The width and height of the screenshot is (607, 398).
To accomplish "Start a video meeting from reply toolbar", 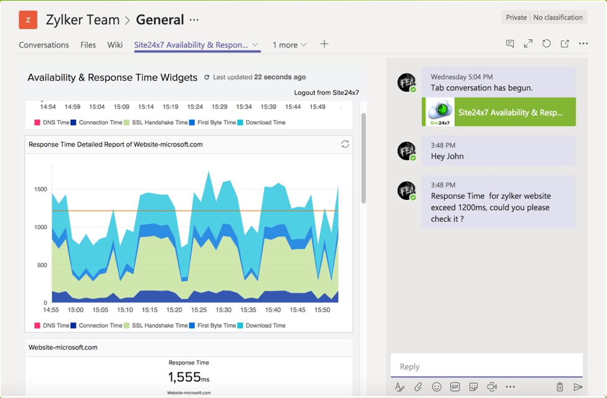I will coord(492,387).
